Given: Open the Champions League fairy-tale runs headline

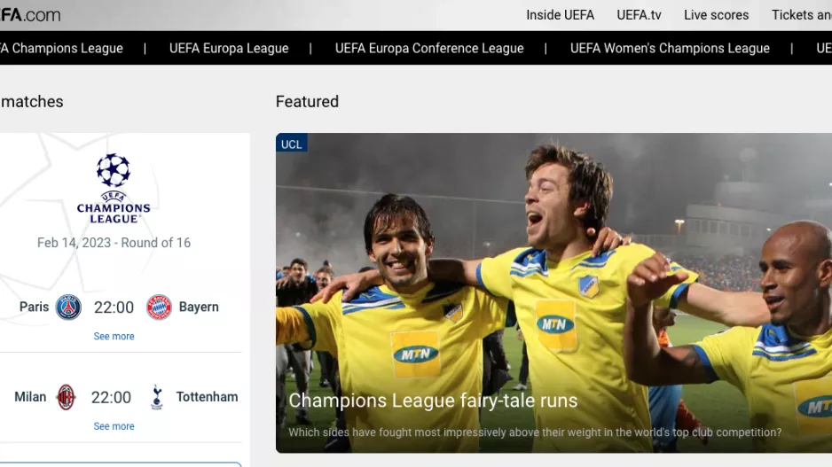Looking at the screenshot, I should click(x=433, y=401).
